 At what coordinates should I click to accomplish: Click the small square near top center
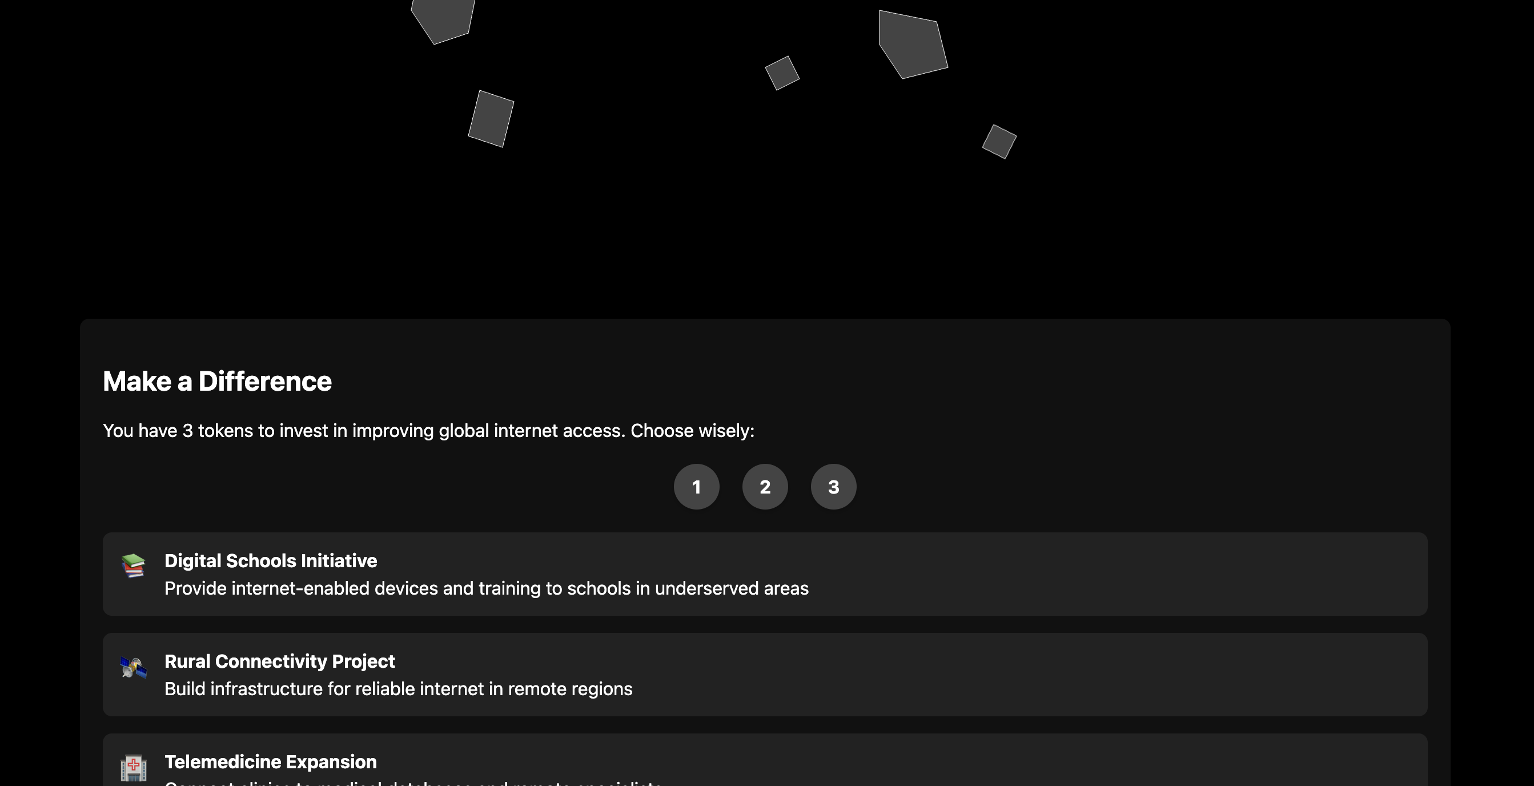[782, 73]
